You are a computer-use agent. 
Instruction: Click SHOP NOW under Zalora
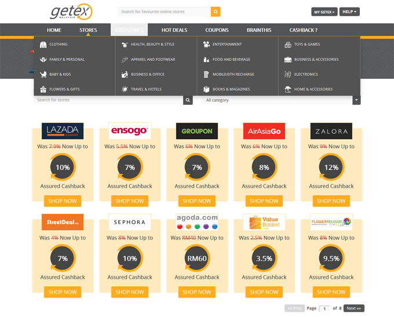[x=331, y=201]
